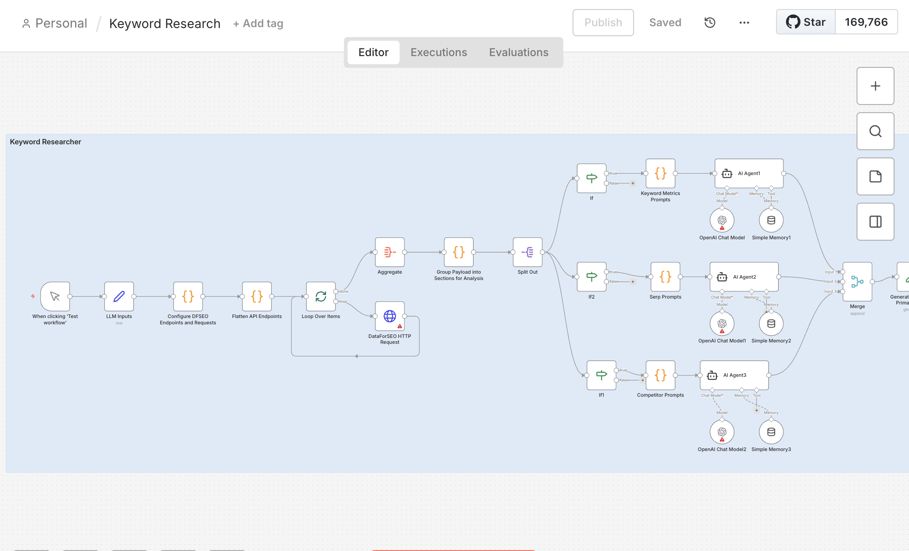Screen dimensions: 909x551
Task: Open node panel via the plus icon
Action: click(x=875, y=86)
